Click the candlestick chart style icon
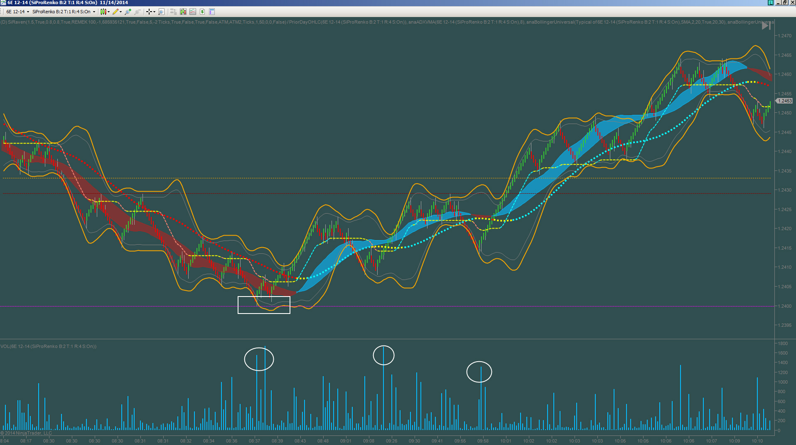This screenshot has height=445, width=796. (103, 12)
